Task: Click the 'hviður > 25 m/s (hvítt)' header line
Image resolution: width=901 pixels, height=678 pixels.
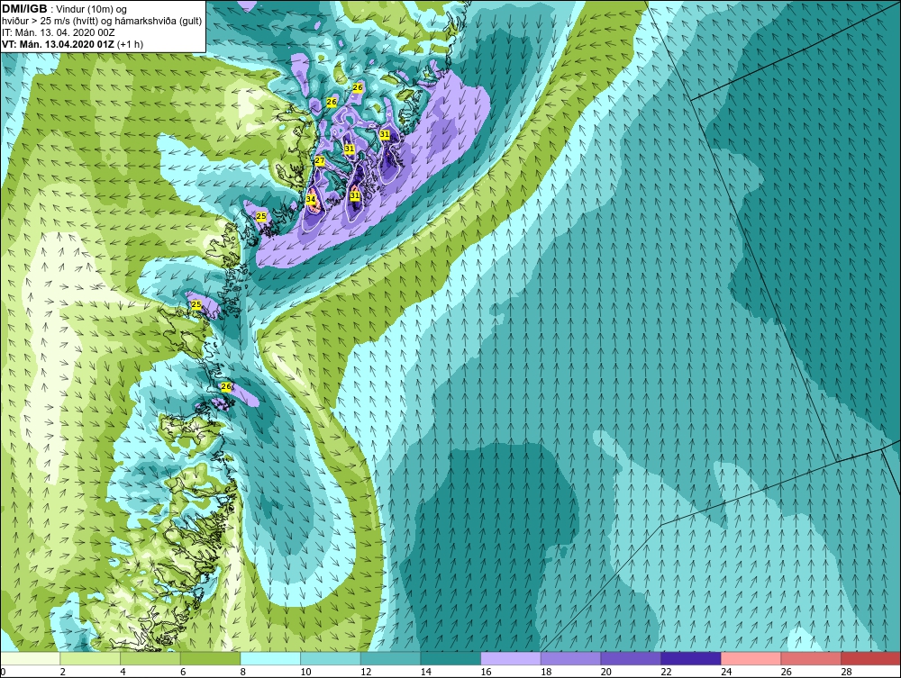Action: tap(103, 22)
